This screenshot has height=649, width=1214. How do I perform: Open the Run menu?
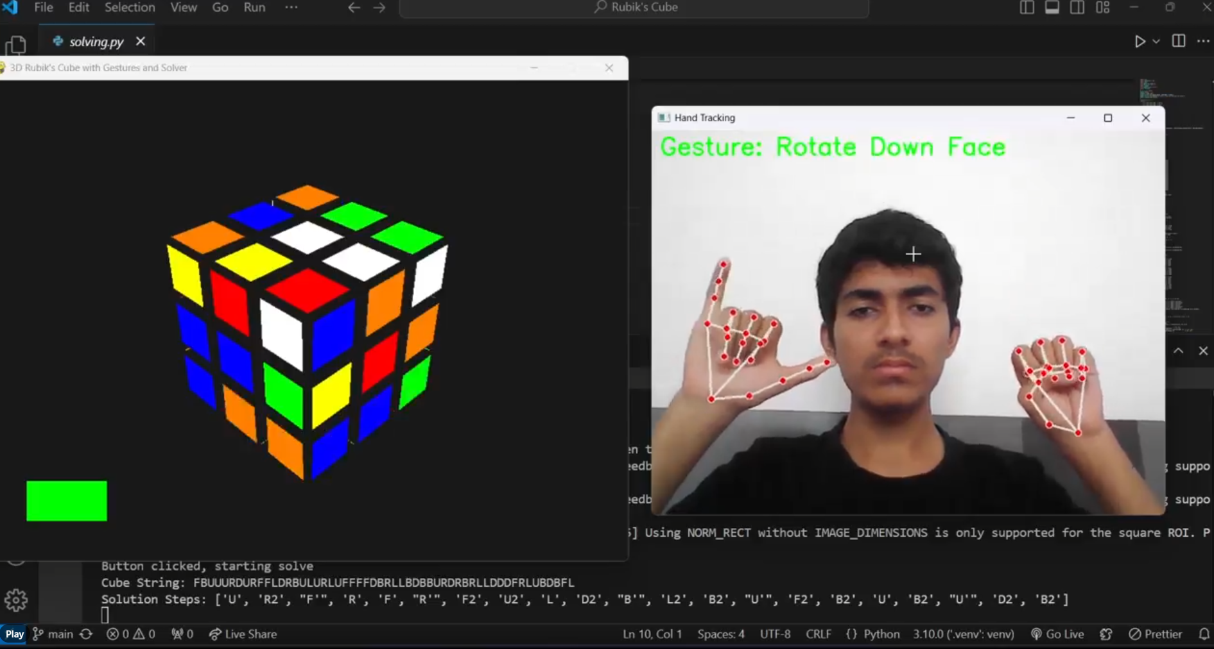[254, 7]
